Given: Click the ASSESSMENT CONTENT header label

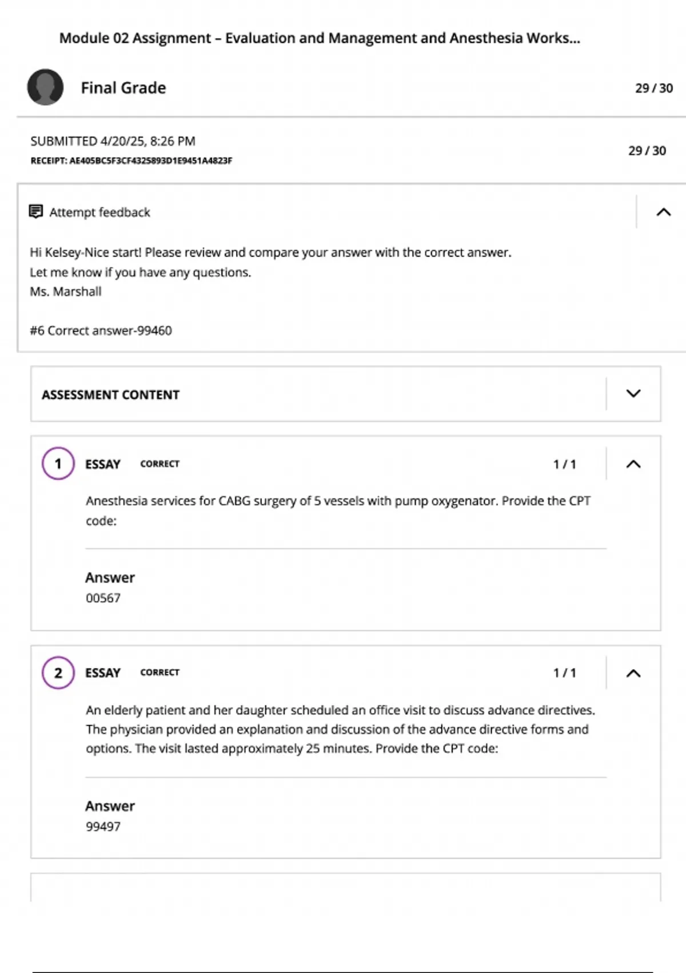Looking at the screenshot, I should coord(110,395).
